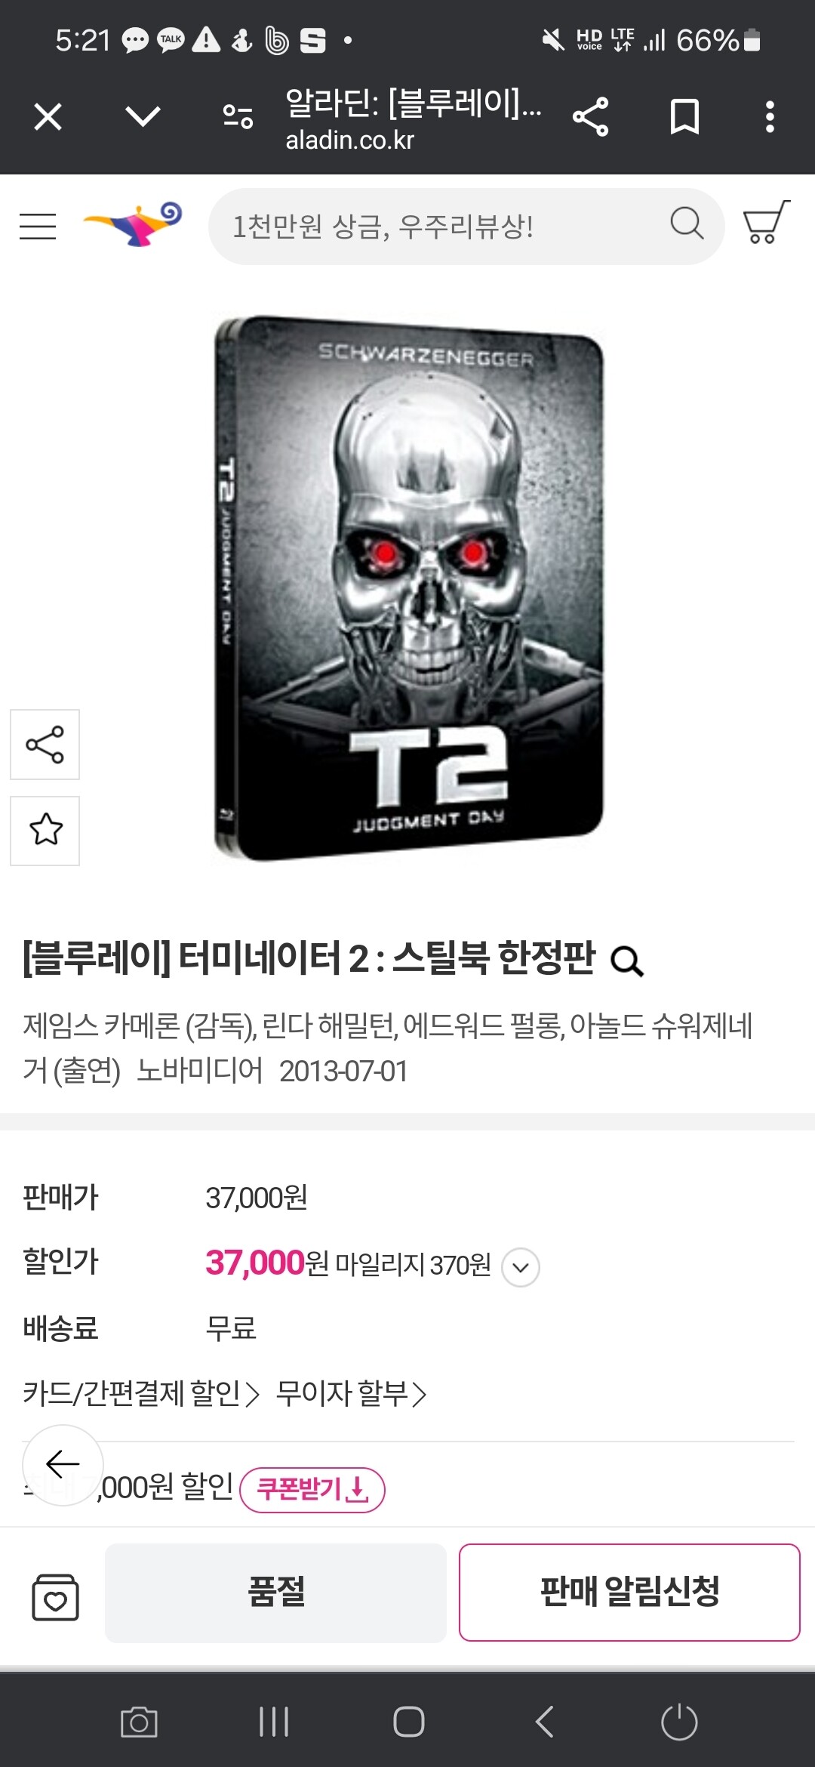Tap the 판매 알림신청 button

coord(629,1592)
